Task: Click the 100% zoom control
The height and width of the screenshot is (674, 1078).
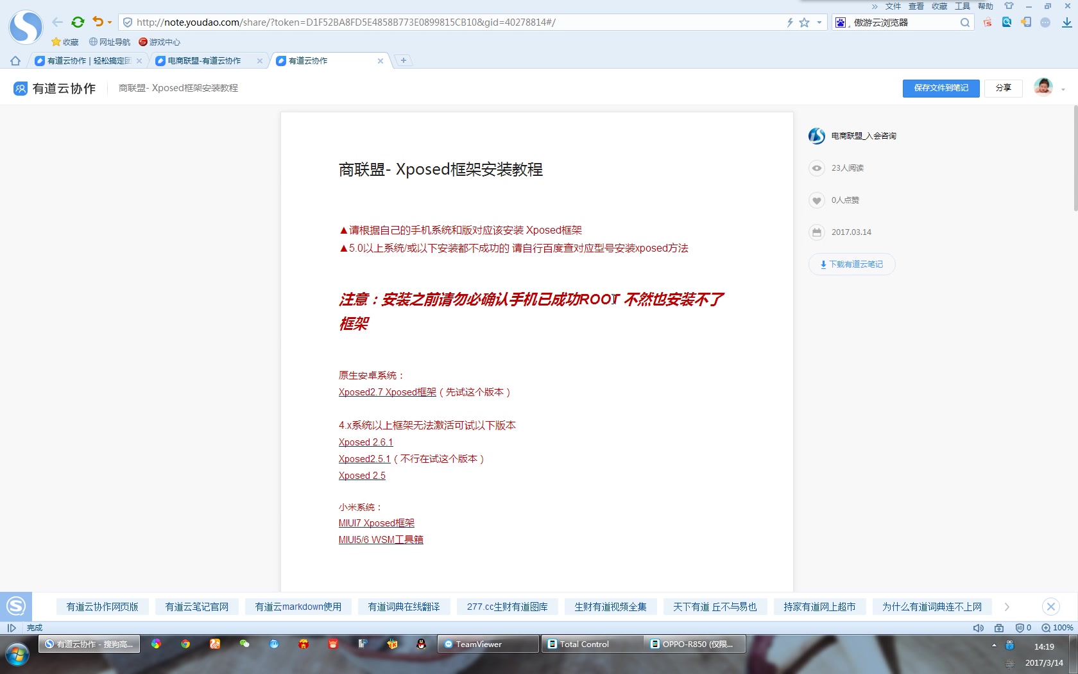Action: click(x=1057, y=628)
